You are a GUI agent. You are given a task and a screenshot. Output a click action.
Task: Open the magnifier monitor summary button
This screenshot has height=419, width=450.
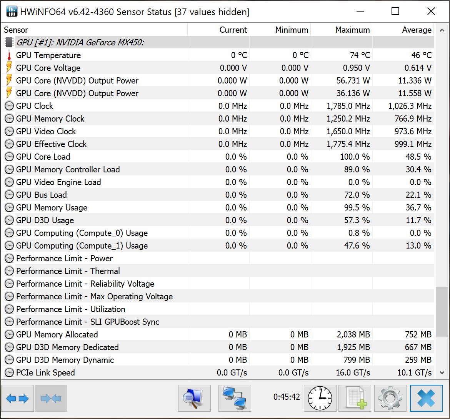tap(194, 398)
